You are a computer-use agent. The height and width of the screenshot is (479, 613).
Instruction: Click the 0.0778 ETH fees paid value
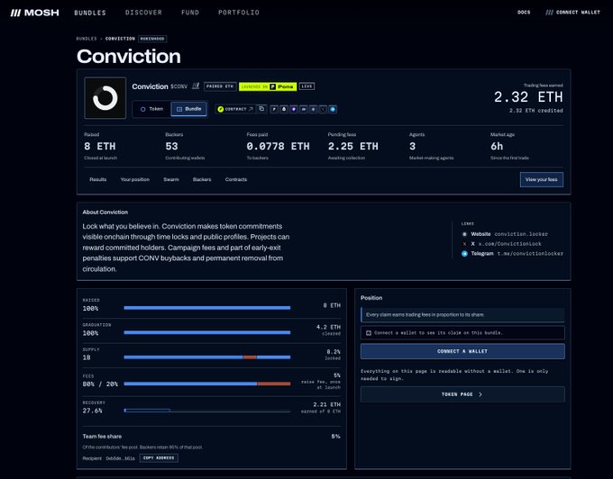tap(278, 147)
